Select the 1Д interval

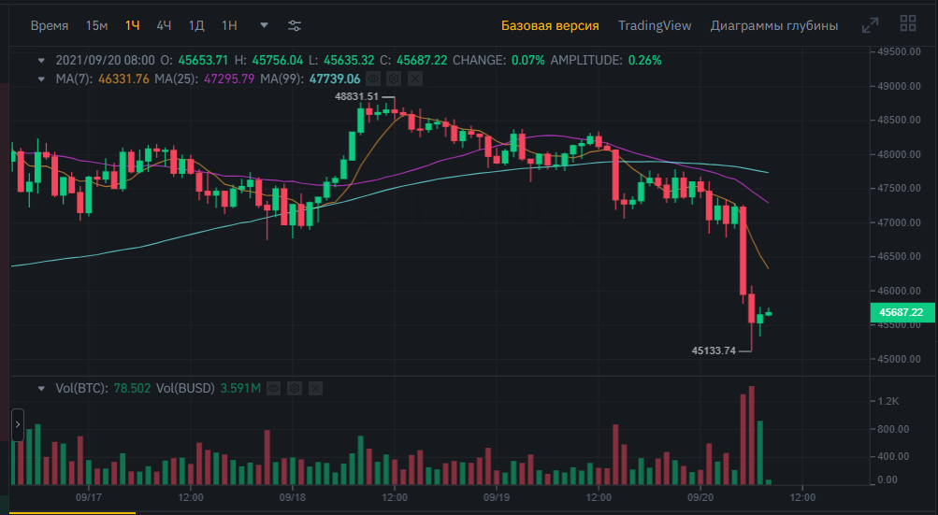coord(196,26)
